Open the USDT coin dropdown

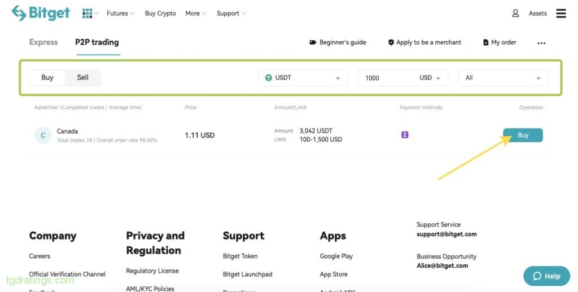point(303,78)
